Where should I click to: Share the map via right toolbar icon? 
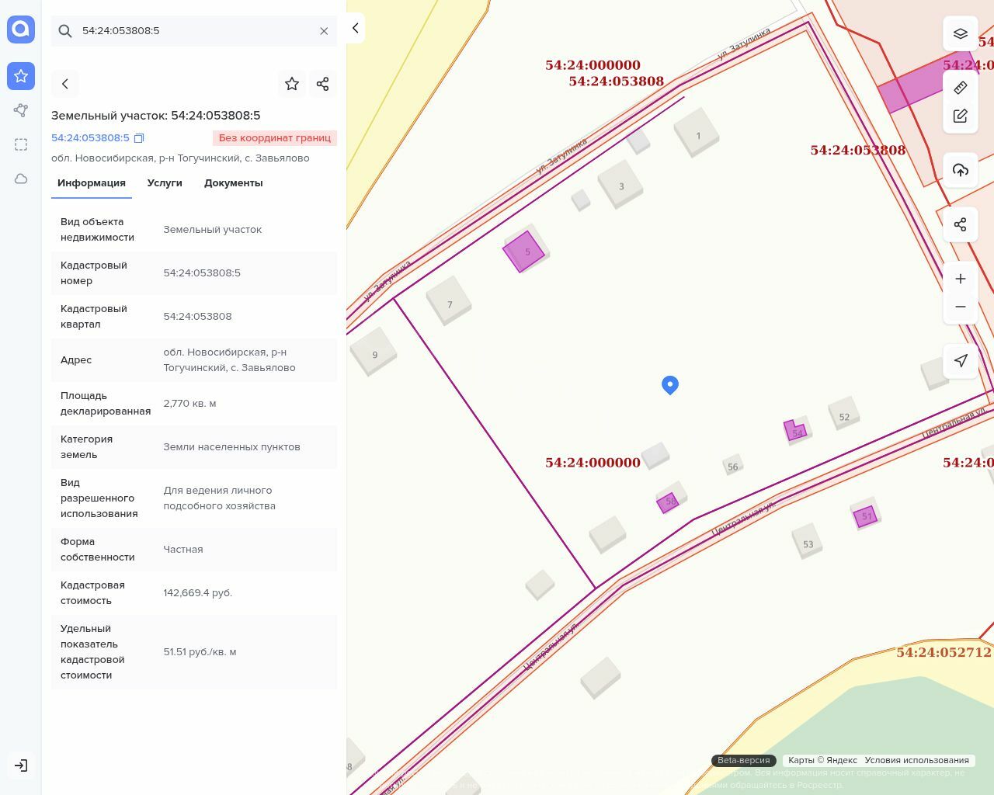tap(960, 224)
